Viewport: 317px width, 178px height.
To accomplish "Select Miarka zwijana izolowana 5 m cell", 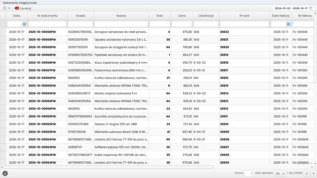I will point(121,93).
